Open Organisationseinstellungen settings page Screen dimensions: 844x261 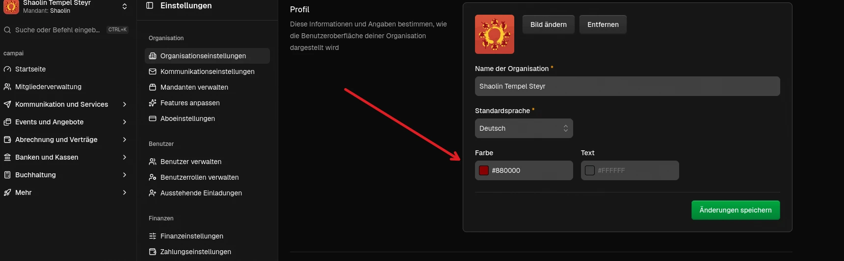coord(203,56)
